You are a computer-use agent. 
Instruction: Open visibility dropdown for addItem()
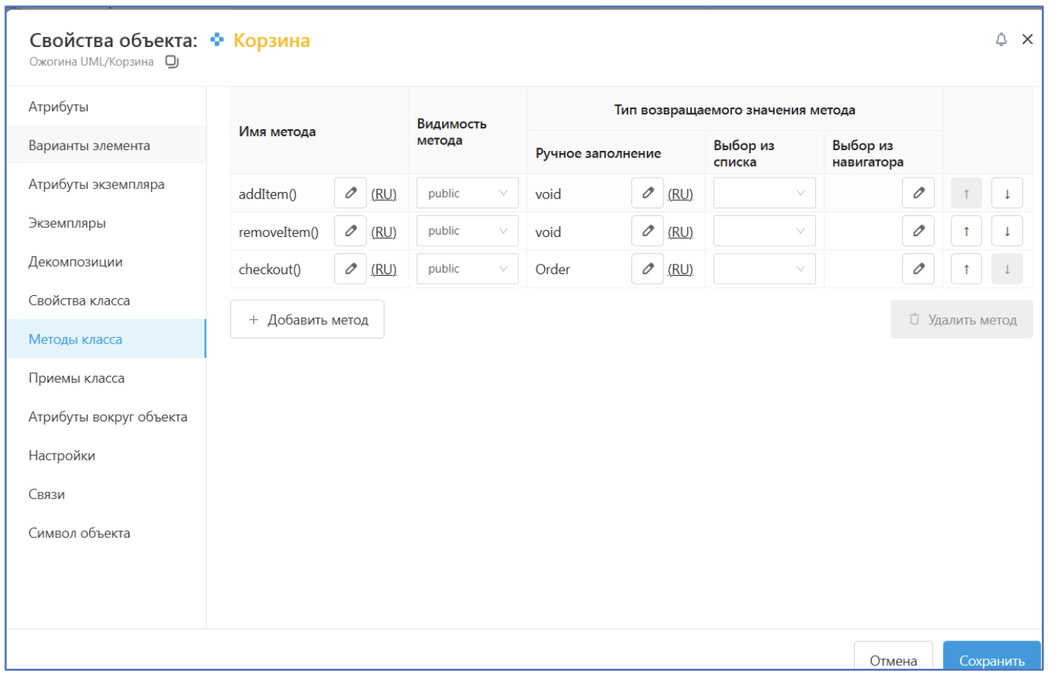pyautogui.click(x=467, y=194)
